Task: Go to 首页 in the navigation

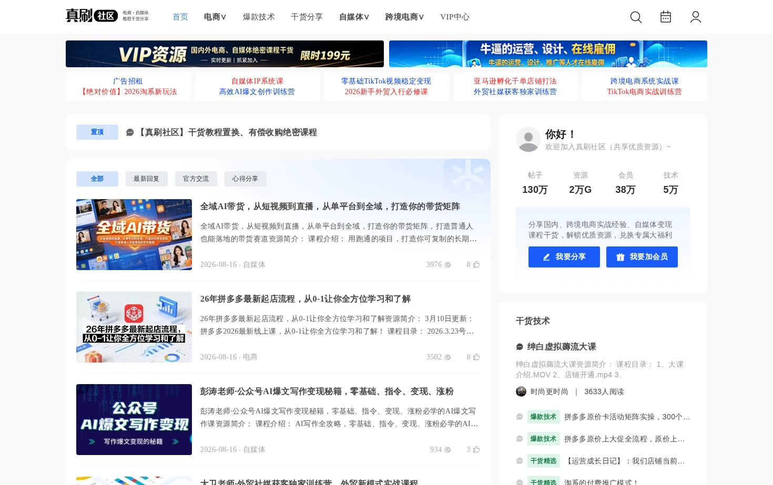Action: [180, 17]
